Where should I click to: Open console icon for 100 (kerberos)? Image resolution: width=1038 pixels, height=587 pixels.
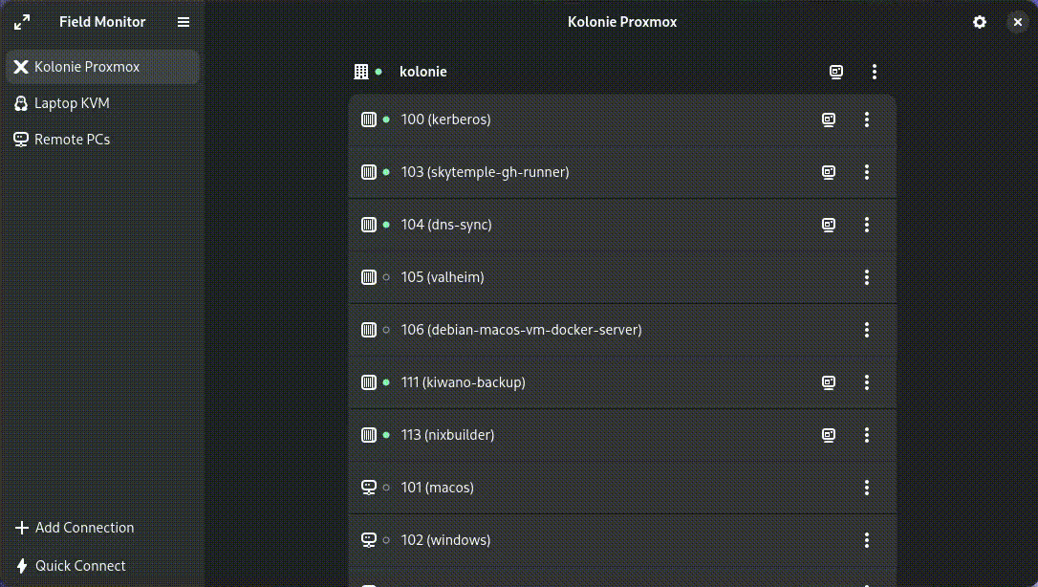tap(829, 120)
